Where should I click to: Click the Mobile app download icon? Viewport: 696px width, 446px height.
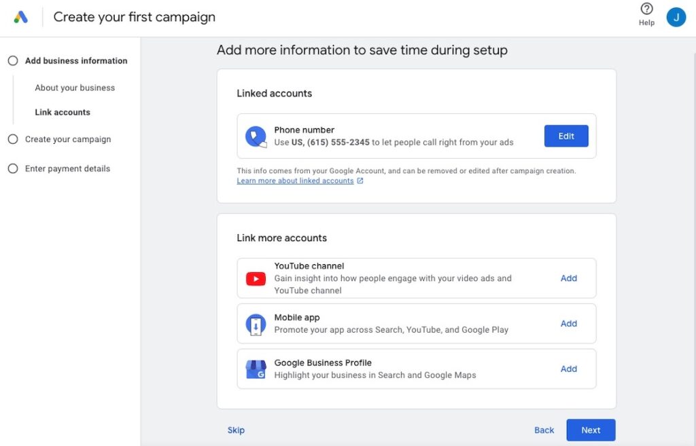(x=256, y=324)
